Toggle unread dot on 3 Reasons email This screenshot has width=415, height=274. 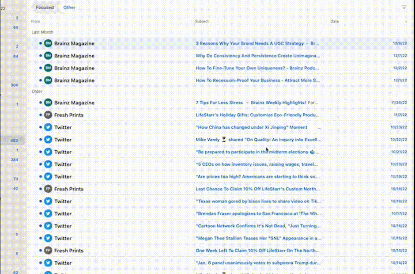(41, 43)
